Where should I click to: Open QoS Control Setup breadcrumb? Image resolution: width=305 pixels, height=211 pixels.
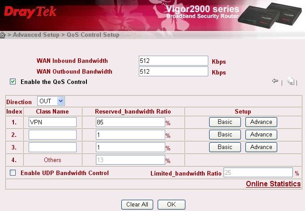pyautogui.click(x=93, y=35)
